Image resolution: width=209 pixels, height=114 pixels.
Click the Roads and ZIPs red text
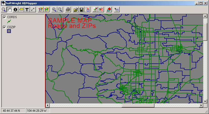tap(72, 26)
